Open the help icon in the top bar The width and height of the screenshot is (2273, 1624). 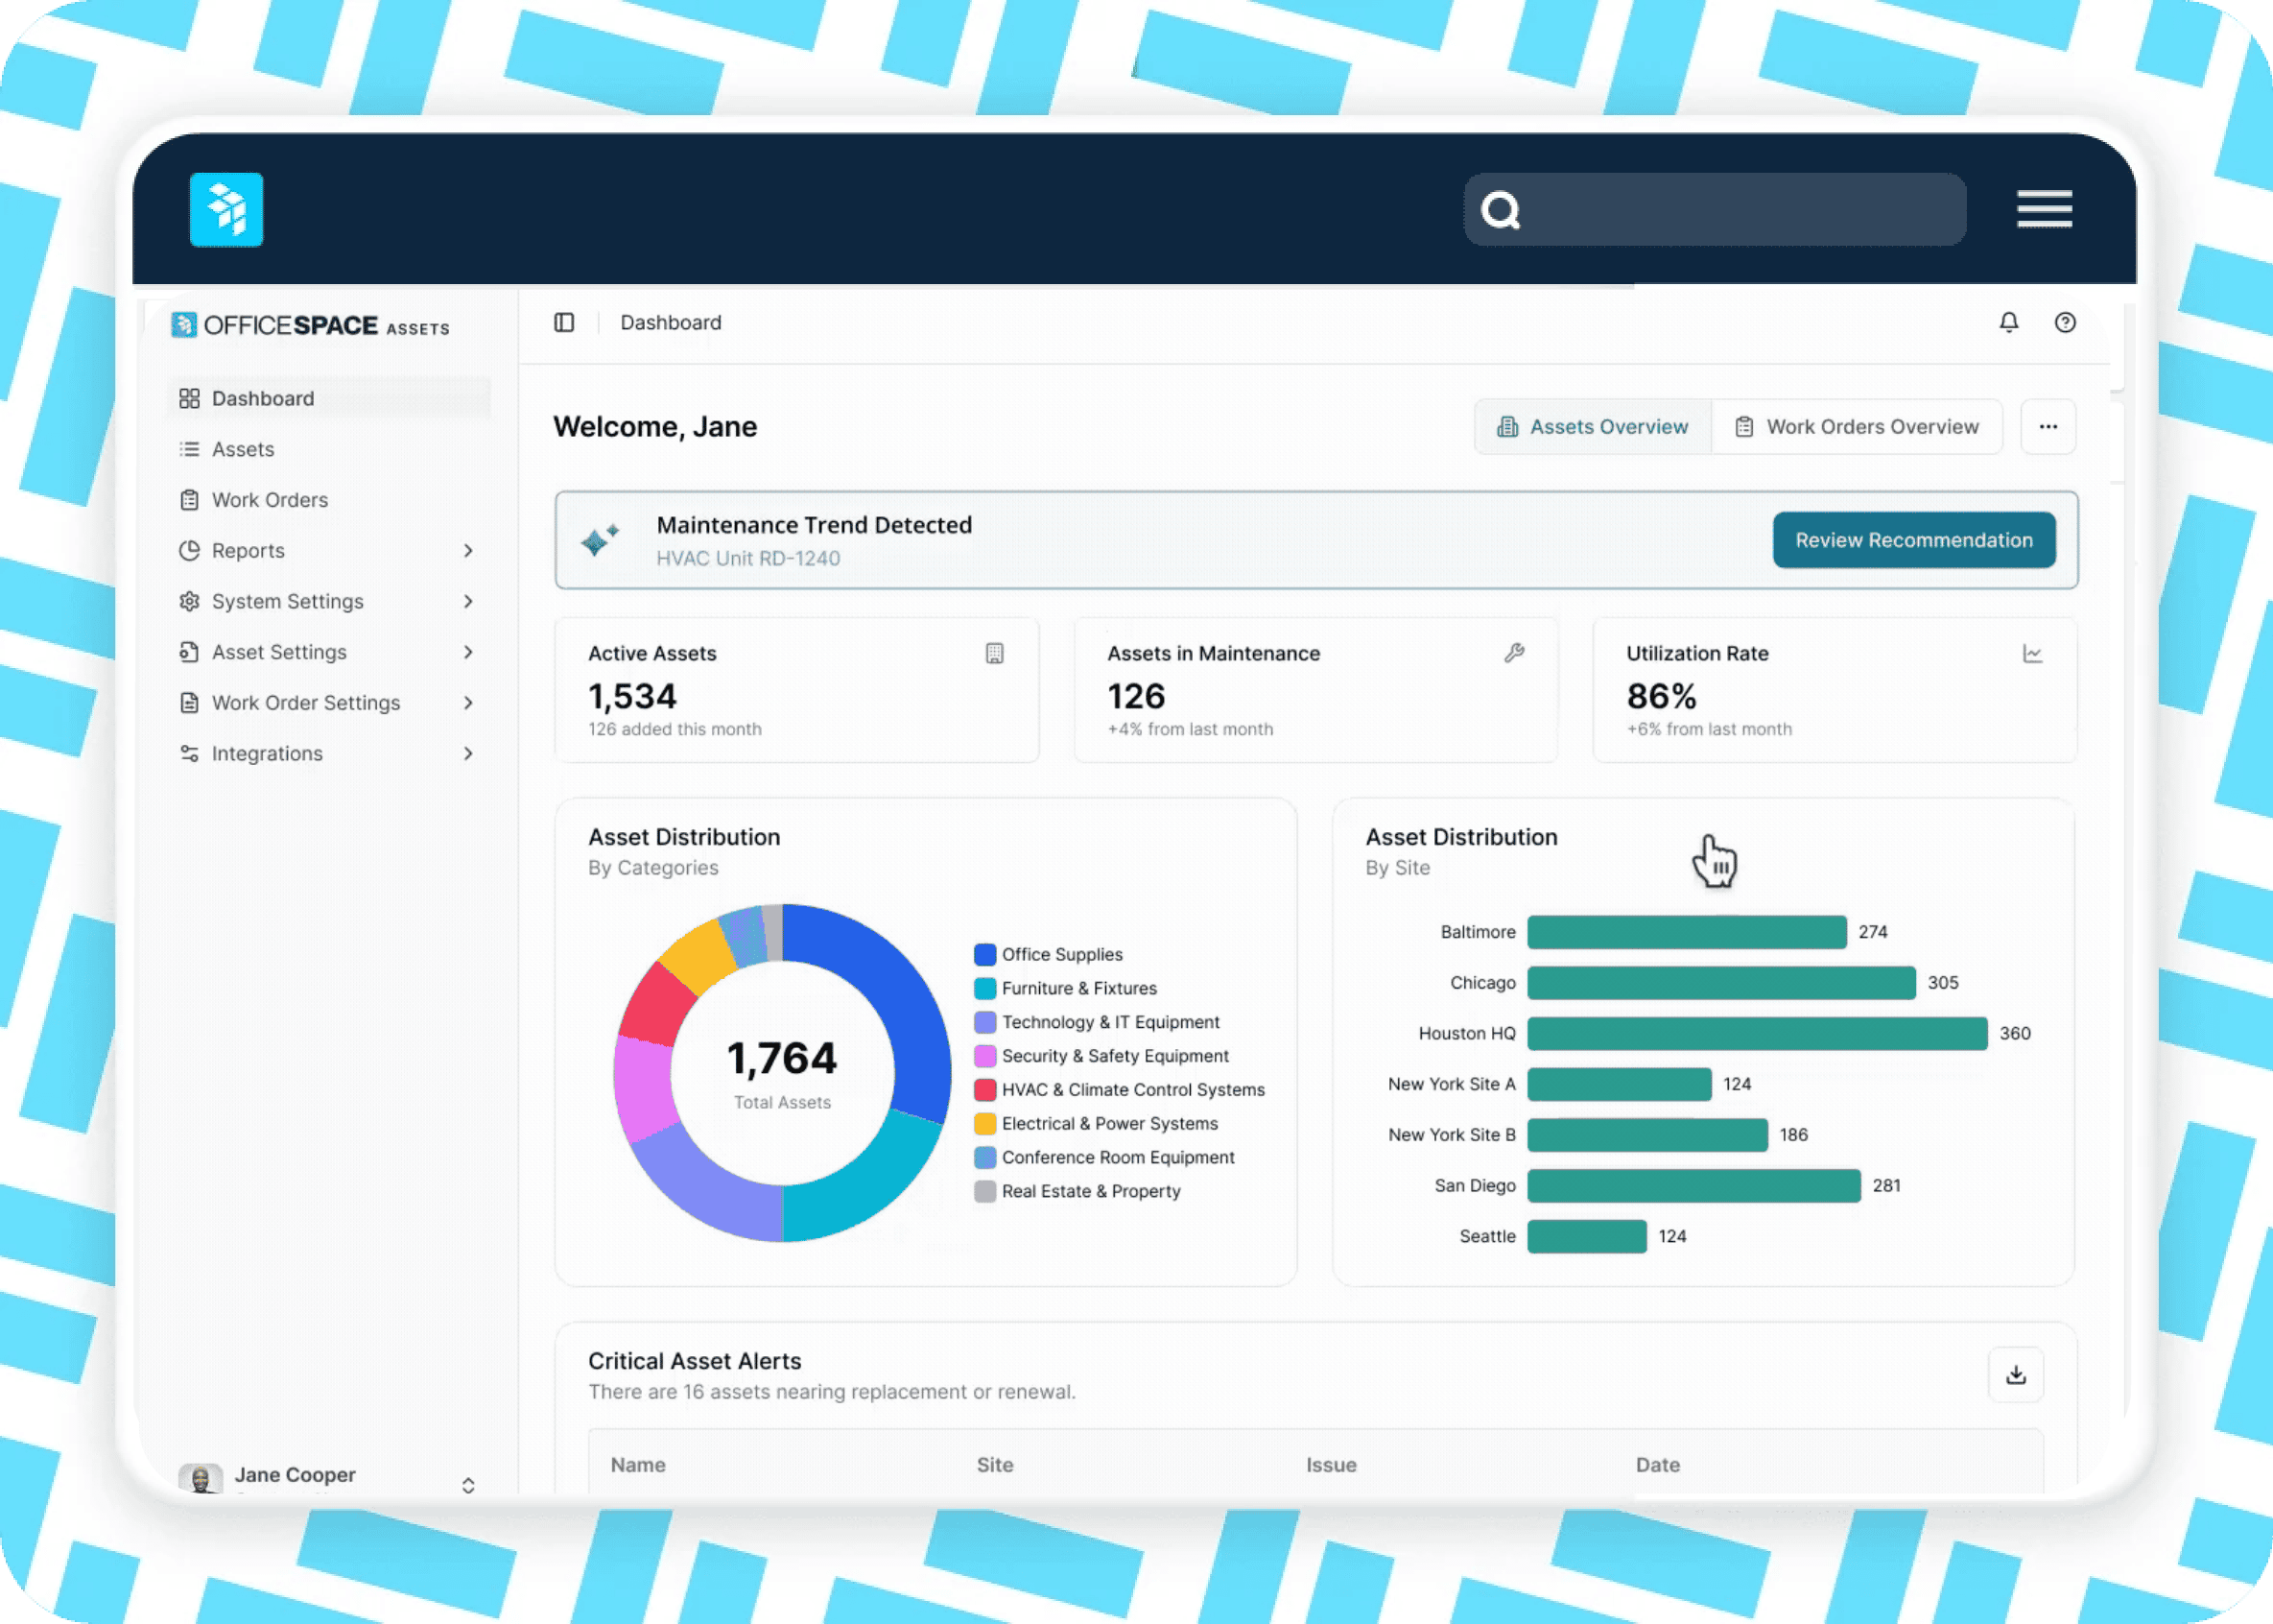[2065, 322]
